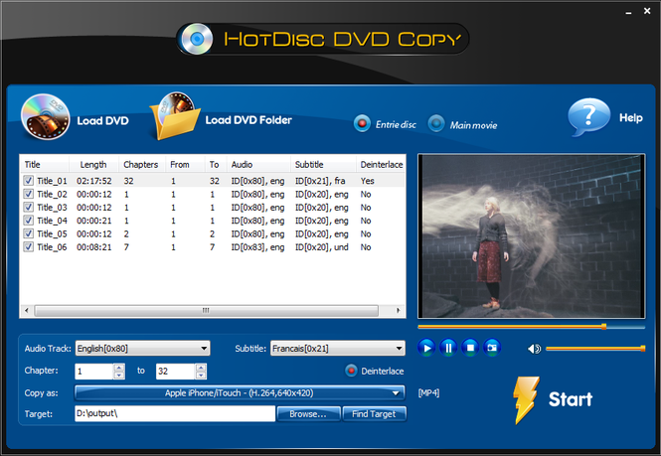Click the Start text button
Screen dimensions: 661x456
(x=571, y=399)
